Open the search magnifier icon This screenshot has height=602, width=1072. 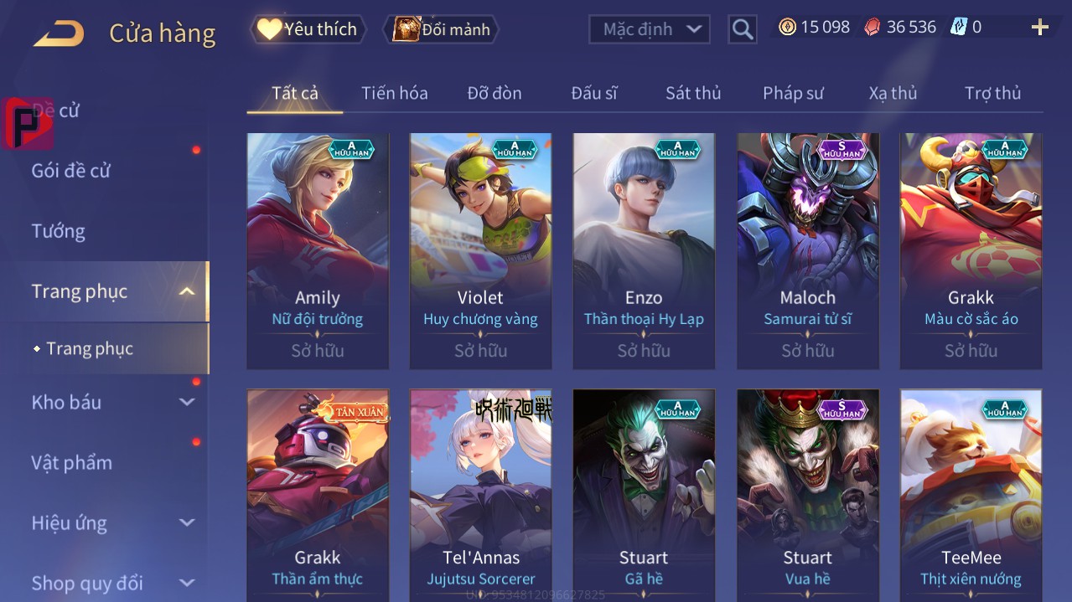pyautogui.click(x=743, y=29)
